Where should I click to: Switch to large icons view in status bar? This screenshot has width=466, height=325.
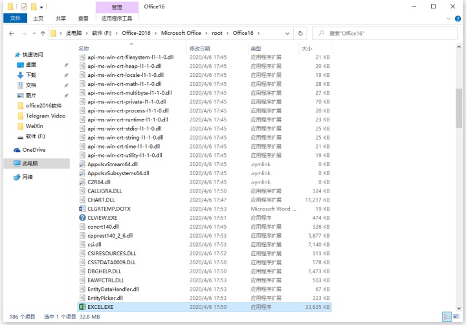tap(456, 317)
